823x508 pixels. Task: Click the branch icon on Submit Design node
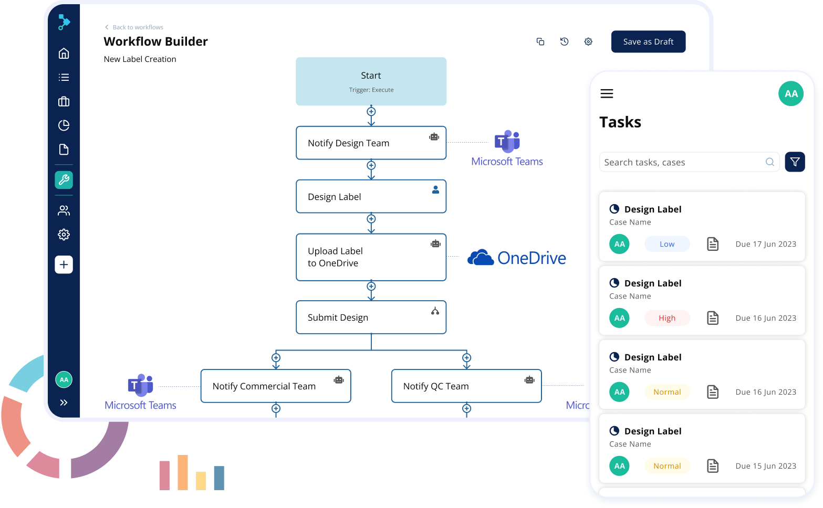click(434, 311)
